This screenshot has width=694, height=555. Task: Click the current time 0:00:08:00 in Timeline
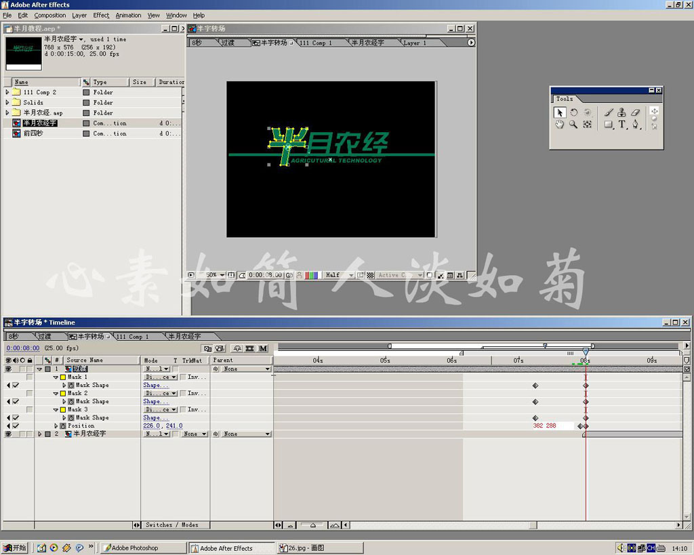(23, 348)
